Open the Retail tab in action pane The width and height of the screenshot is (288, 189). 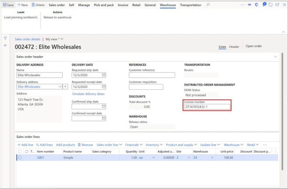[x=136, y=5]
